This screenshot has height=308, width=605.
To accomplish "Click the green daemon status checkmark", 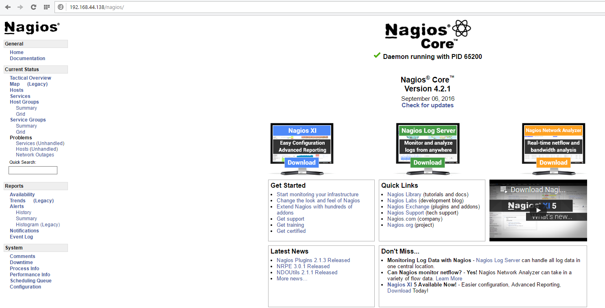I will point(377,56).
